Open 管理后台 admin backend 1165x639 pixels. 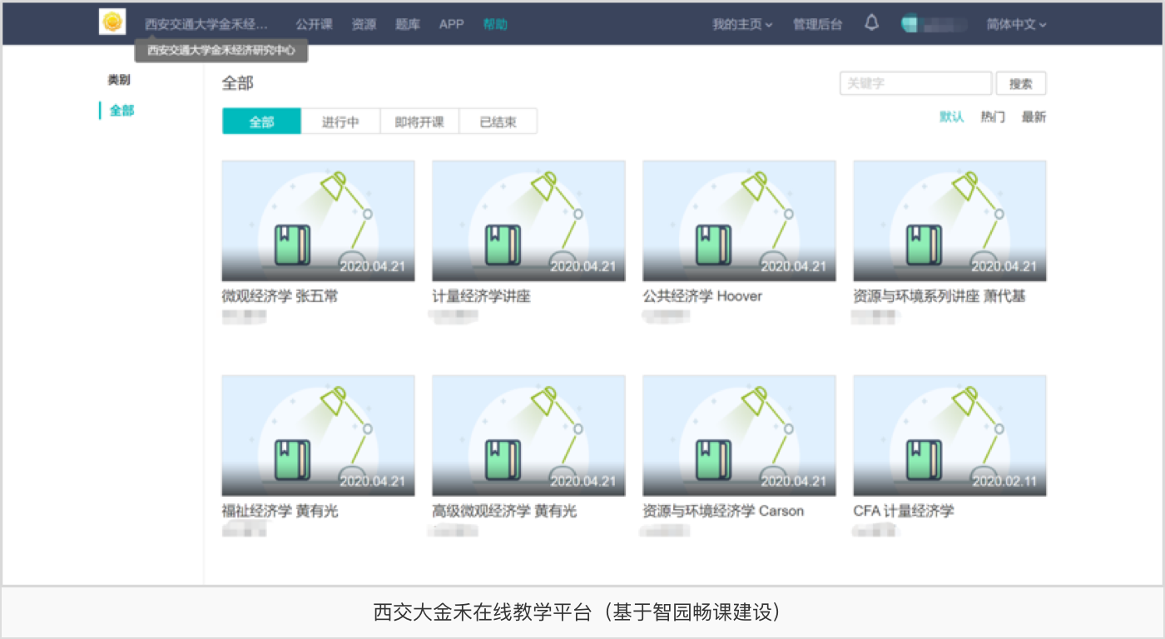817,24
